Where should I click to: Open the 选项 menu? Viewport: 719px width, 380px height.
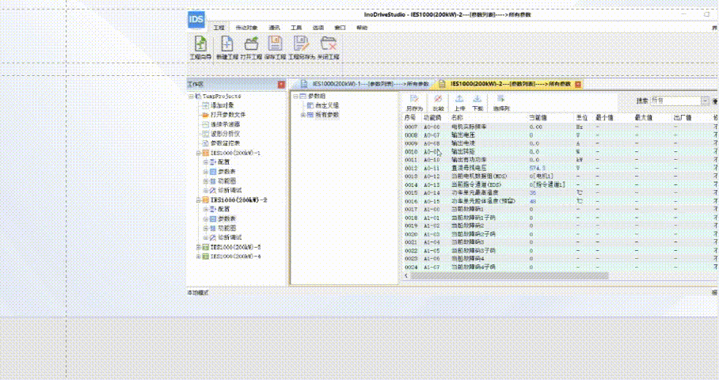tap(318, 28)
